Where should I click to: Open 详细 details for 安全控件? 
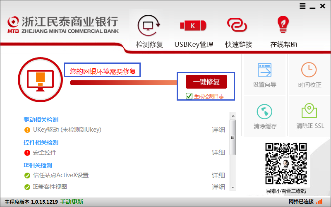(218, 152)
